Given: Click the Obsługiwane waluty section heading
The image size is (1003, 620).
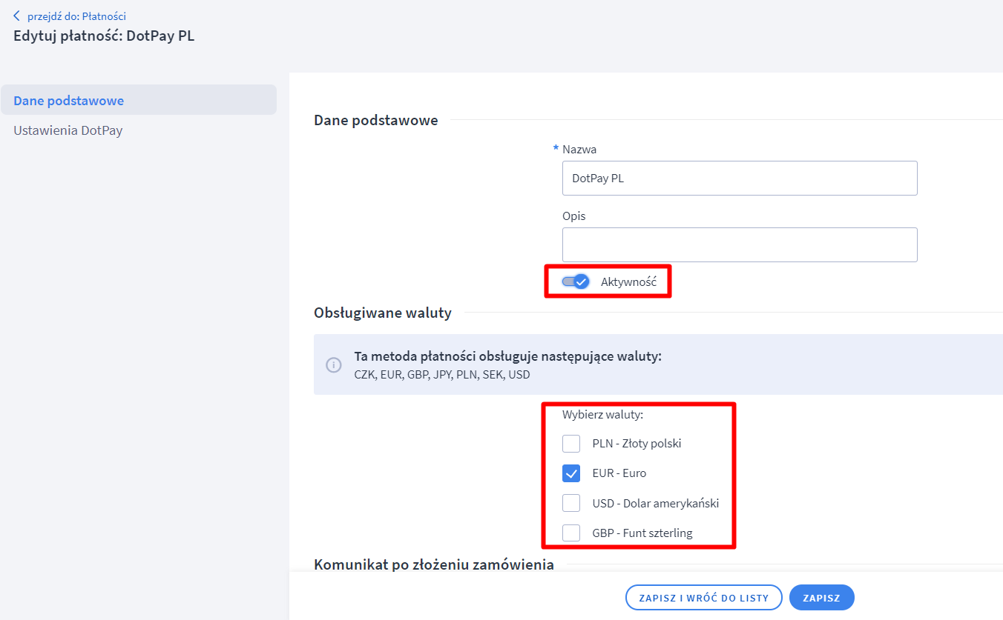Looking at the screenshot, I should coord(383,313).
